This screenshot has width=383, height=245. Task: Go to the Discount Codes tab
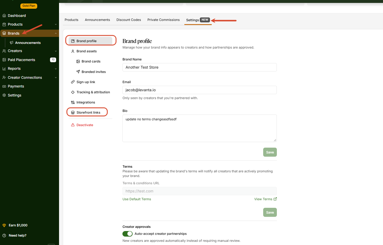click(x=129, y=20)
